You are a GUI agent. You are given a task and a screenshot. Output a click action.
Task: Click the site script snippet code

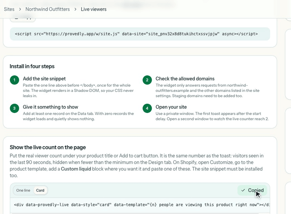[140, 34]
